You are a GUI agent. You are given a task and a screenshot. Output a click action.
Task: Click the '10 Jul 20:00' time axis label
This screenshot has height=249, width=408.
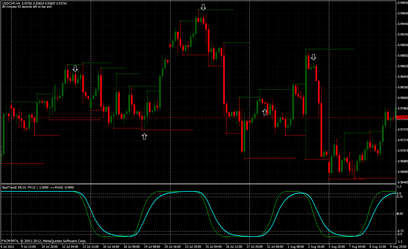click(x=49, y=247)
